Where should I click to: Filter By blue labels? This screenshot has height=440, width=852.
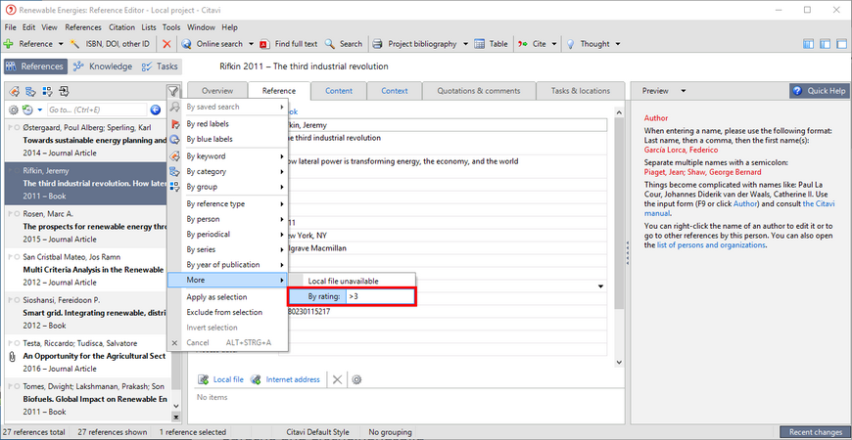[227, 139]
